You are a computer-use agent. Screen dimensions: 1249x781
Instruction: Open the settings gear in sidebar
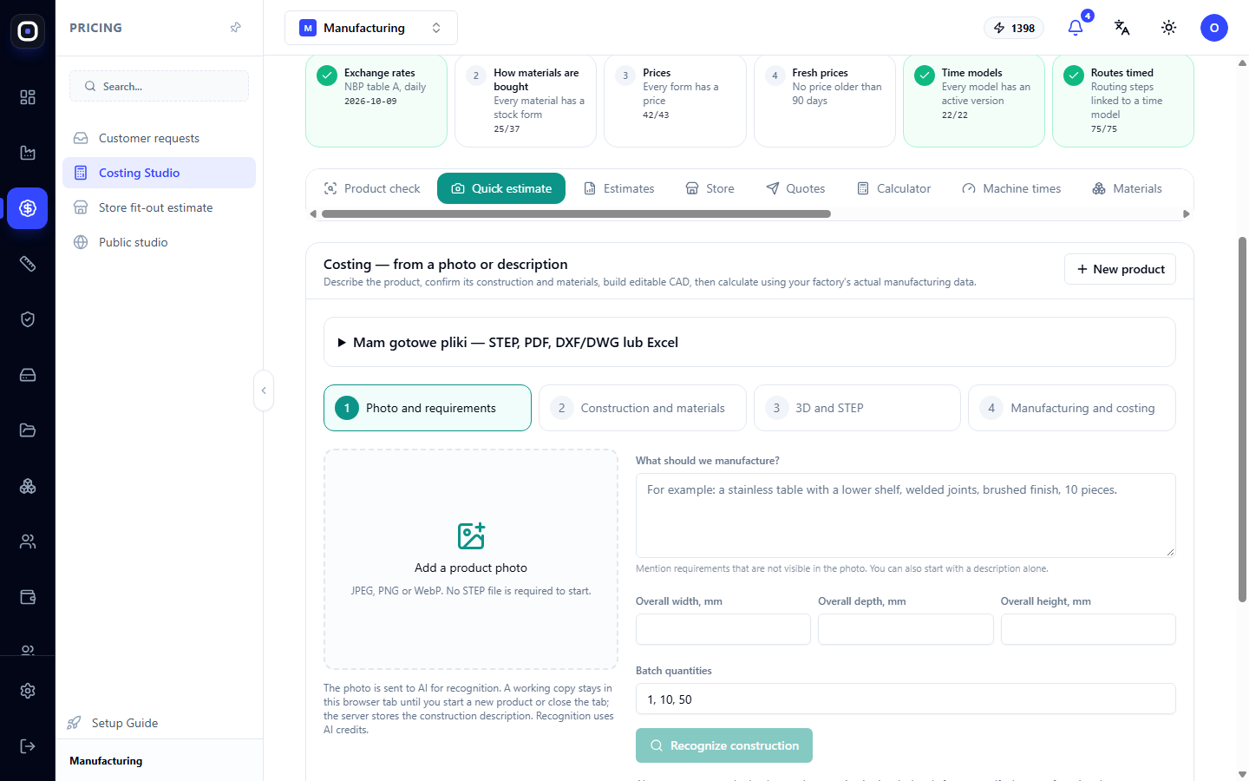(x=28, y=691)
